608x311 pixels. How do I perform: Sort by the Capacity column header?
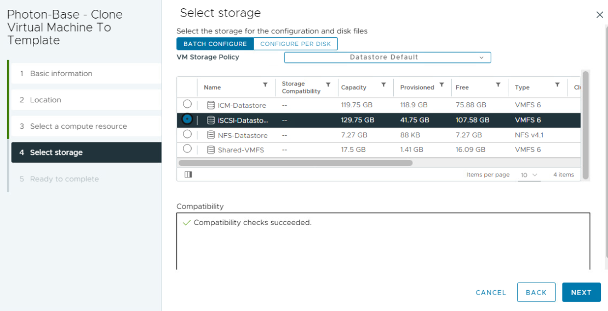coord(354,87)
